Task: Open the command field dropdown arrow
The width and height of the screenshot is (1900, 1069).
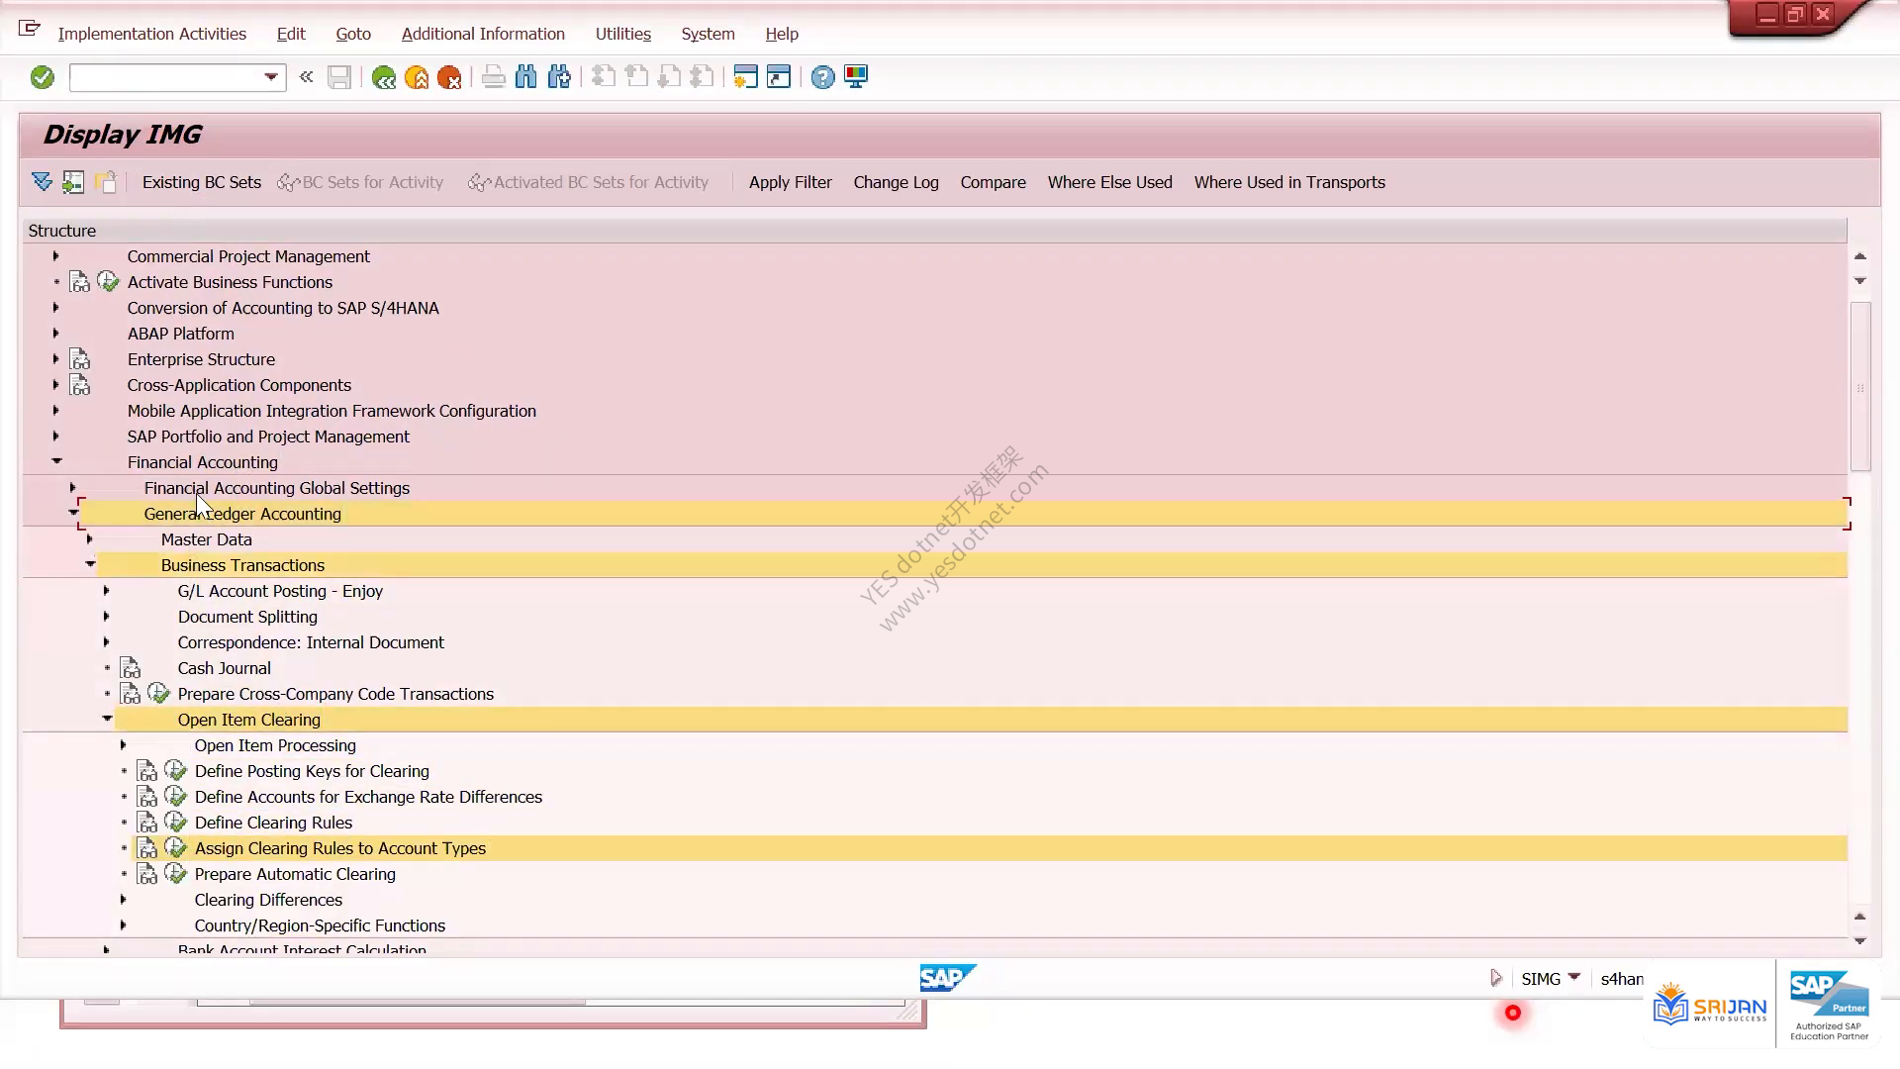Action: (271, 77)
